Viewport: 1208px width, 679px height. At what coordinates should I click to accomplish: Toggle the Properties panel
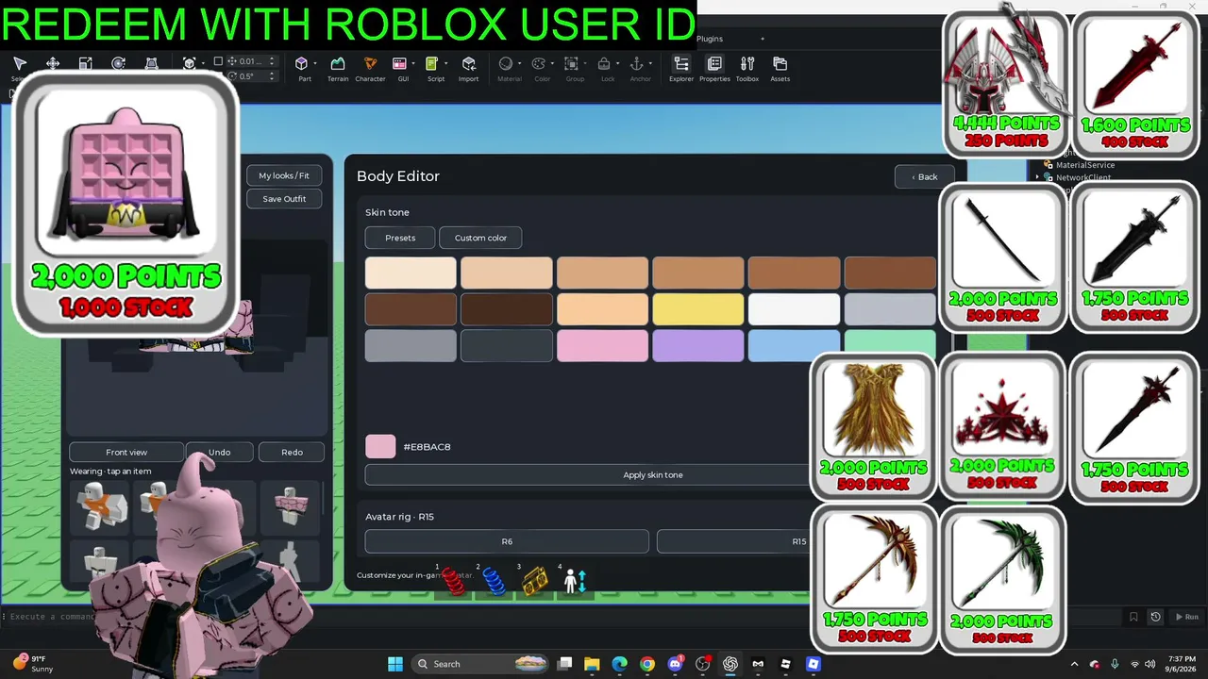(x=714, y=69)
